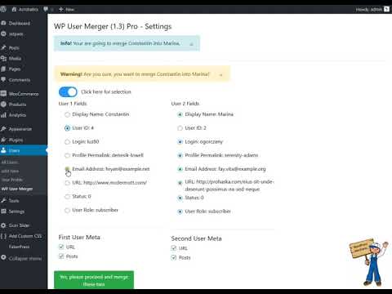Image resolution: width=392 pixels, height=294 pixels.
Task: Select User 2 Email Address radio
Action: [x=180, y=169]
